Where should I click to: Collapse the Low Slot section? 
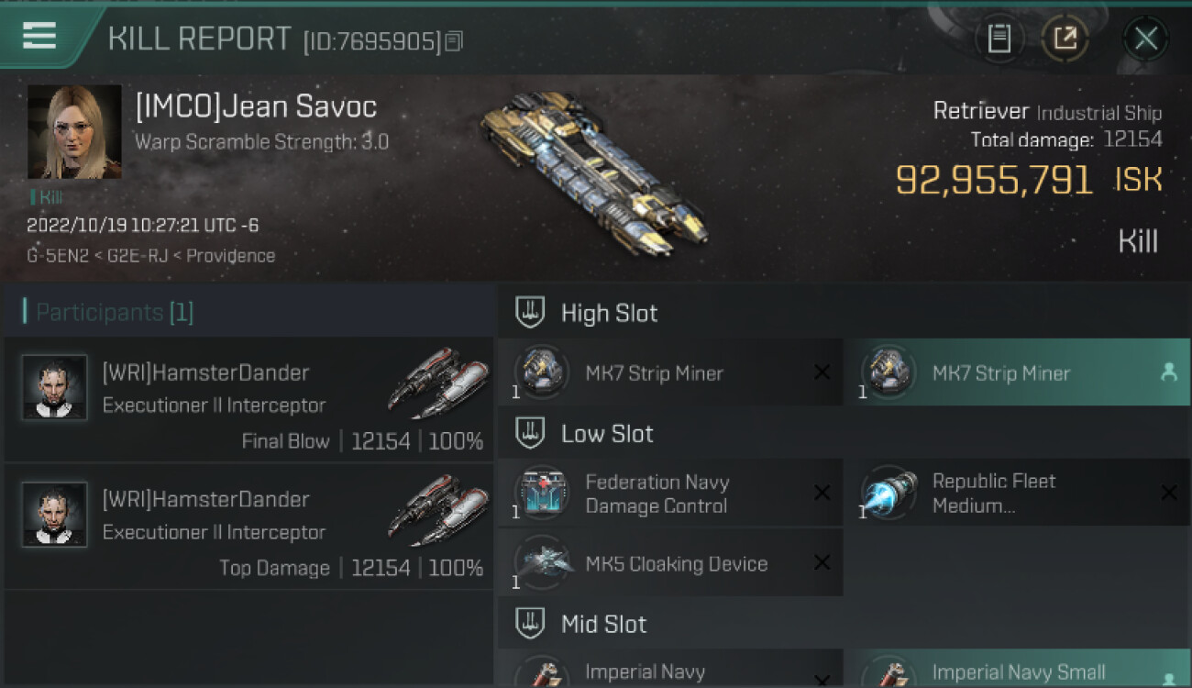point(844,433)
